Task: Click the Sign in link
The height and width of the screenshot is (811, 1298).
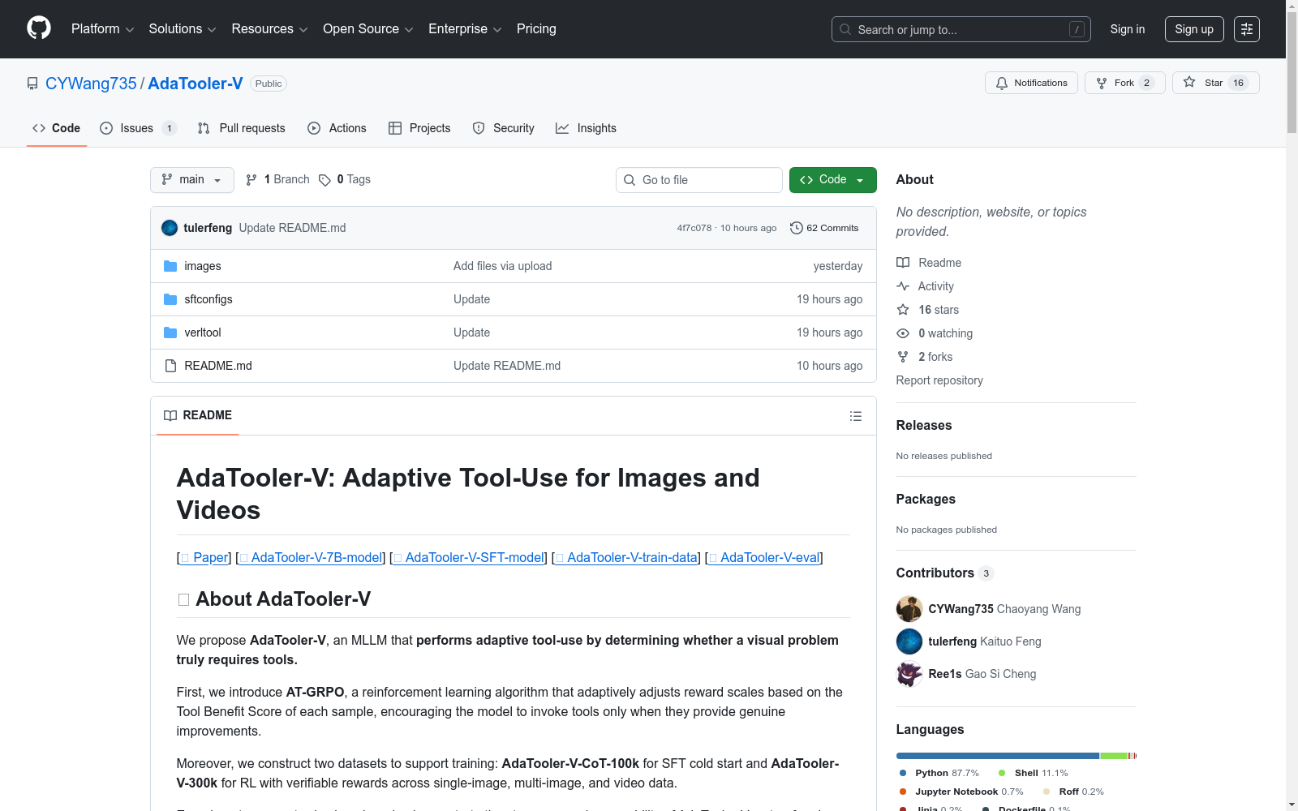Action: point(1128,29)
